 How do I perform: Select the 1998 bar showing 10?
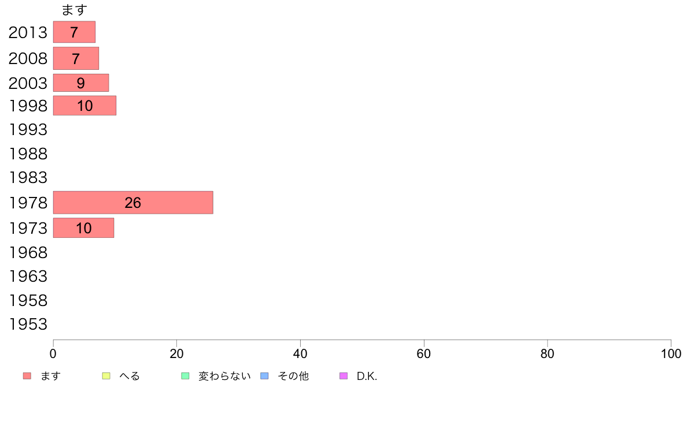point(84,106)
